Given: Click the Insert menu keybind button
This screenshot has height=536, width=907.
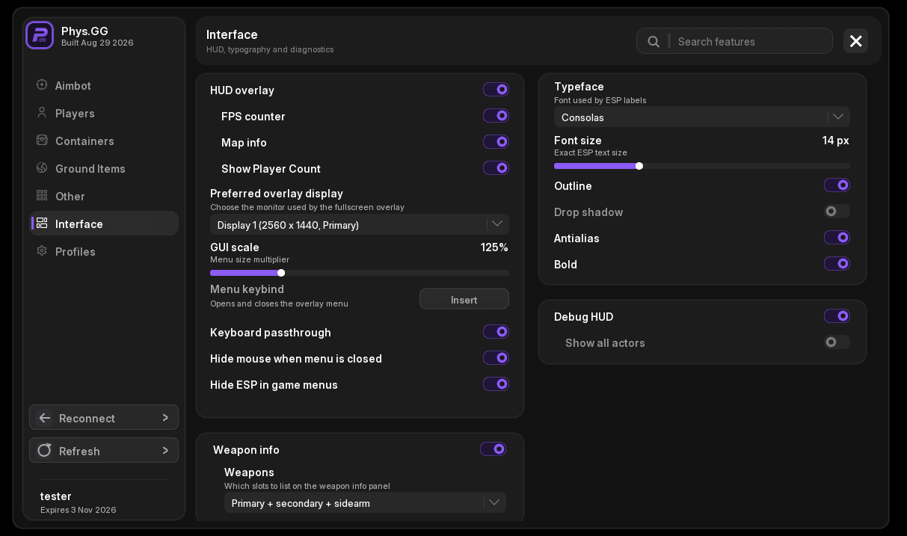Looking at the screenshot, I should tap(464, 299).
